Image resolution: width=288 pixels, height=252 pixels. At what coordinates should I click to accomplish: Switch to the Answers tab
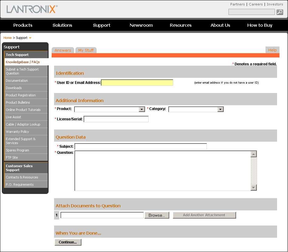[63, 50]
